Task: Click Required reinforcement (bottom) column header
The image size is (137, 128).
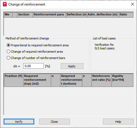Action: pyautogui.click(x=71, y=80)
